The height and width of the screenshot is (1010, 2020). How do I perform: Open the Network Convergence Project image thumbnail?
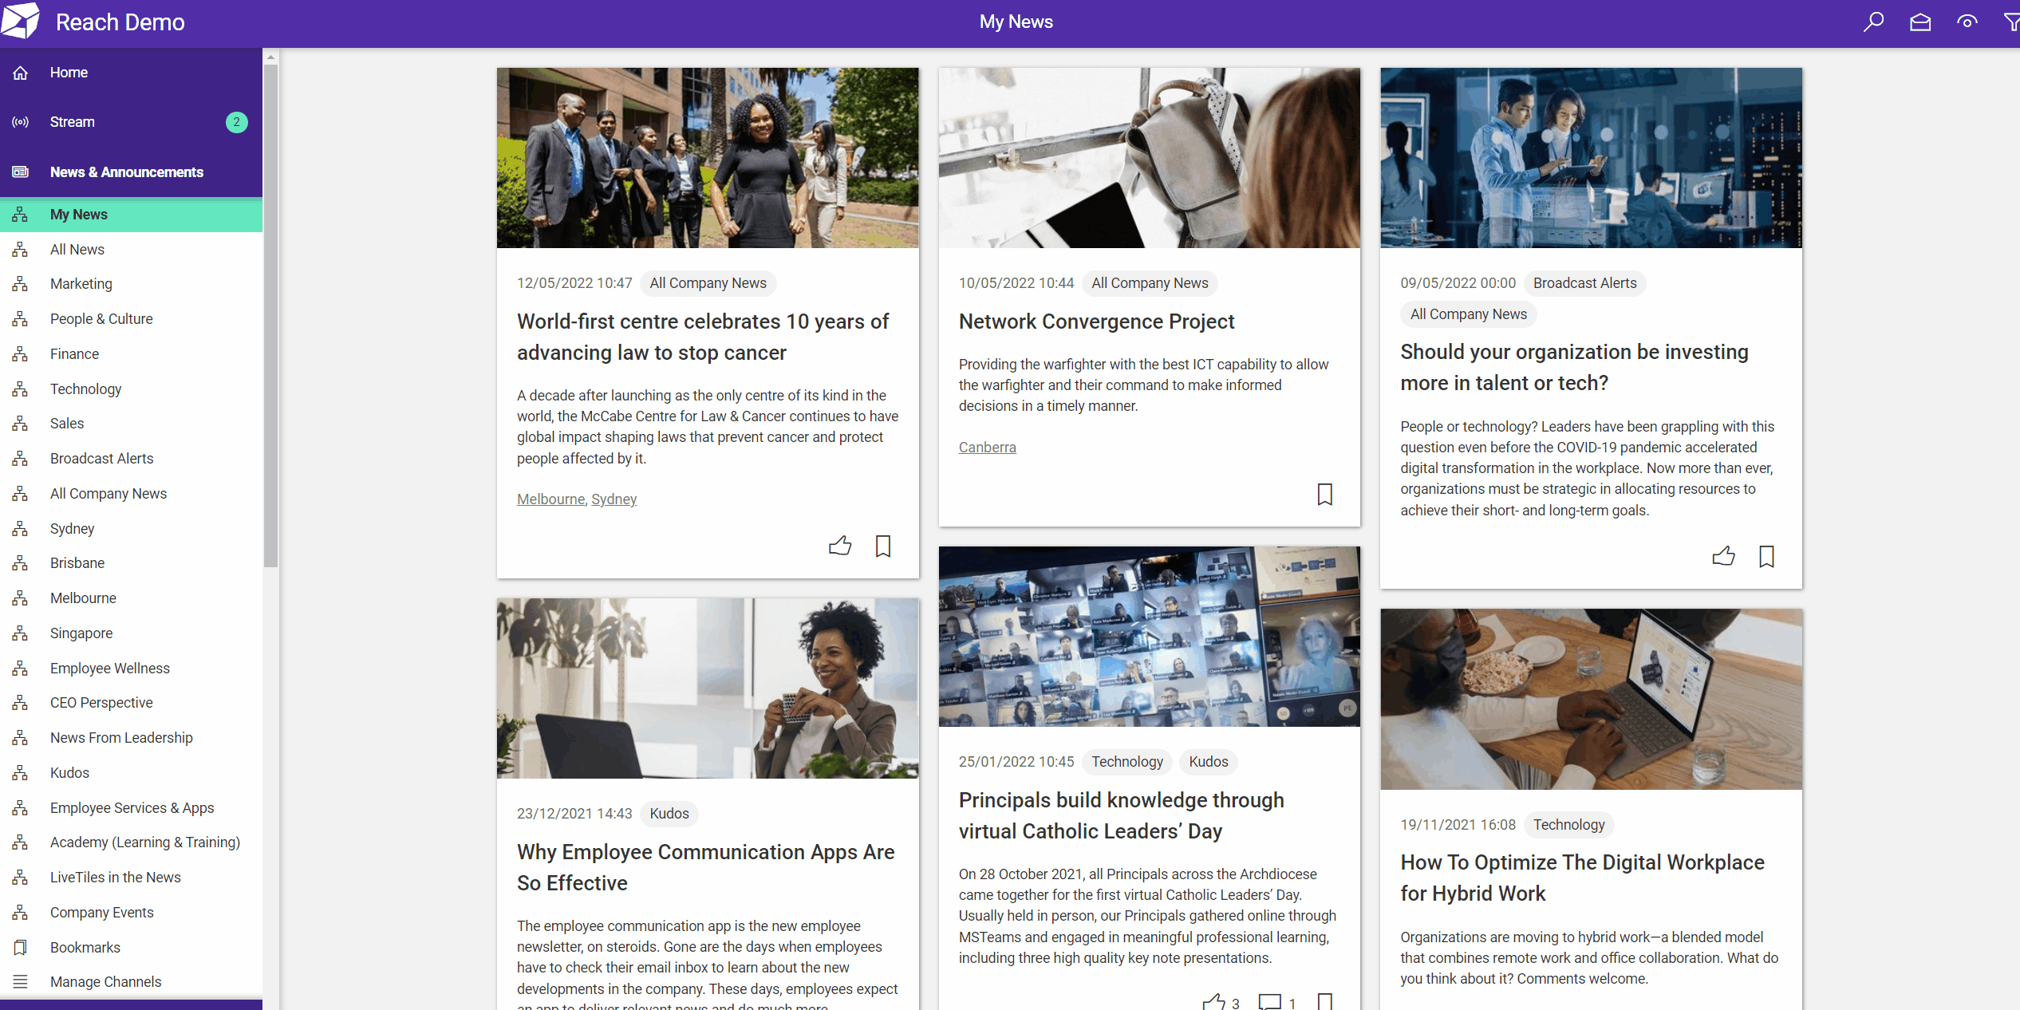point(1149,158)
